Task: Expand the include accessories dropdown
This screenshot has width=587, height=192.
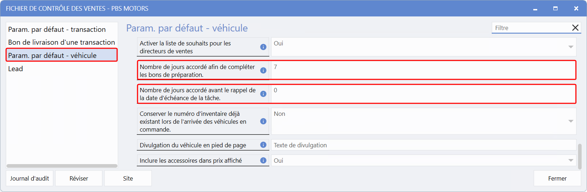Action: pos(571,161)
